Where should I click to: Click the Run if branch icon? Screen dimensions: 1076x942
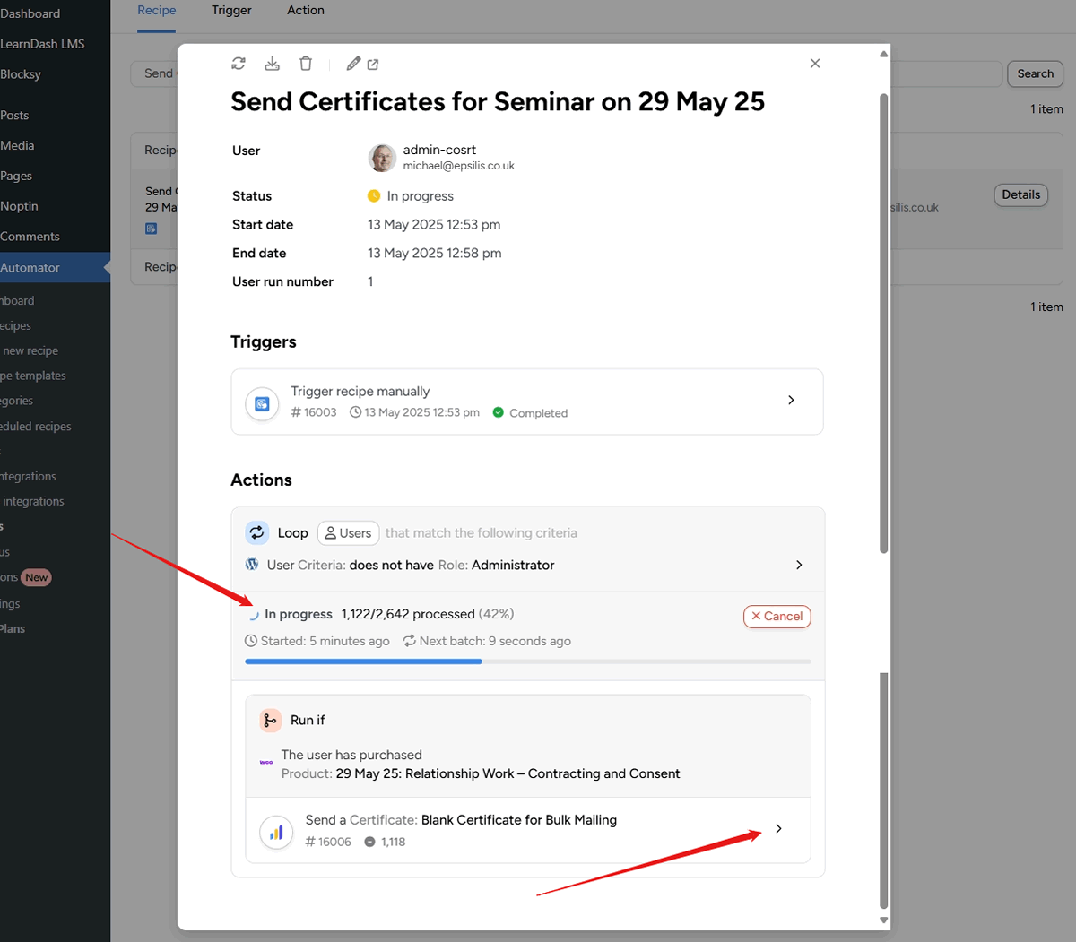[x=270, y=721]
